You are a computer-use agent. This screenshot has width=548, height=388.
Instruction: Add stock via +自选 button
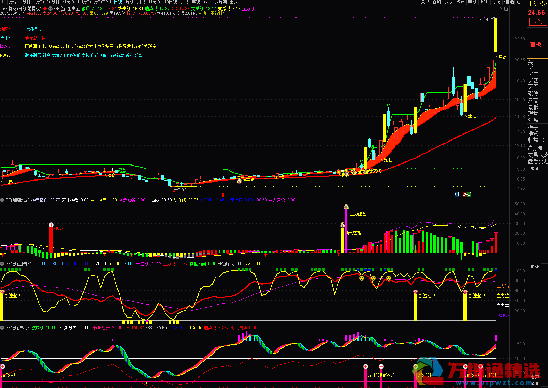click(508, 2)
